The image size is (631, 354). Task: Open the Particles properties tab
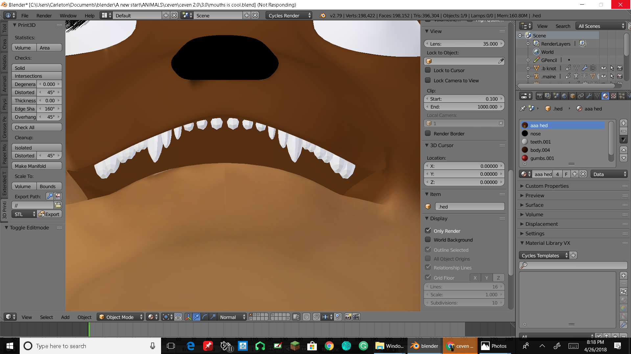point(622,96)
